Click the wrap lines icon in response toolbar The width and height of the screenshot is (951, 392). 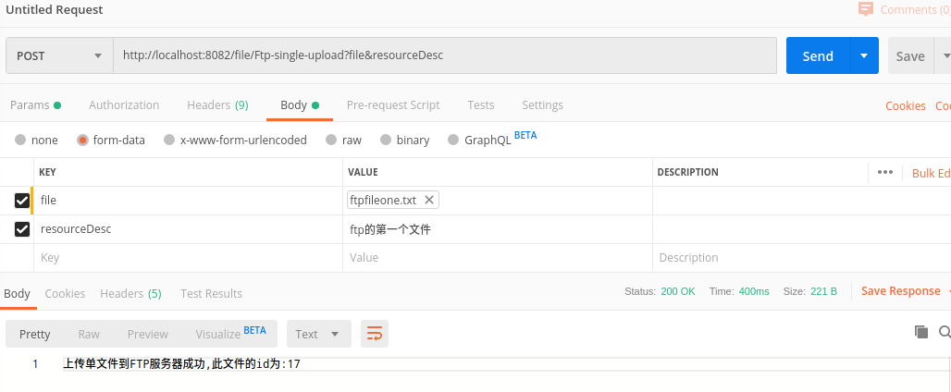point(375,334)
